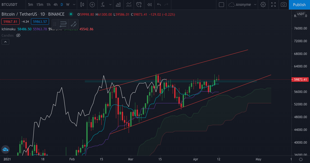Open the Anonyme account dropdown
This screenshot has height=163, width=310.
tap(242, 5)
